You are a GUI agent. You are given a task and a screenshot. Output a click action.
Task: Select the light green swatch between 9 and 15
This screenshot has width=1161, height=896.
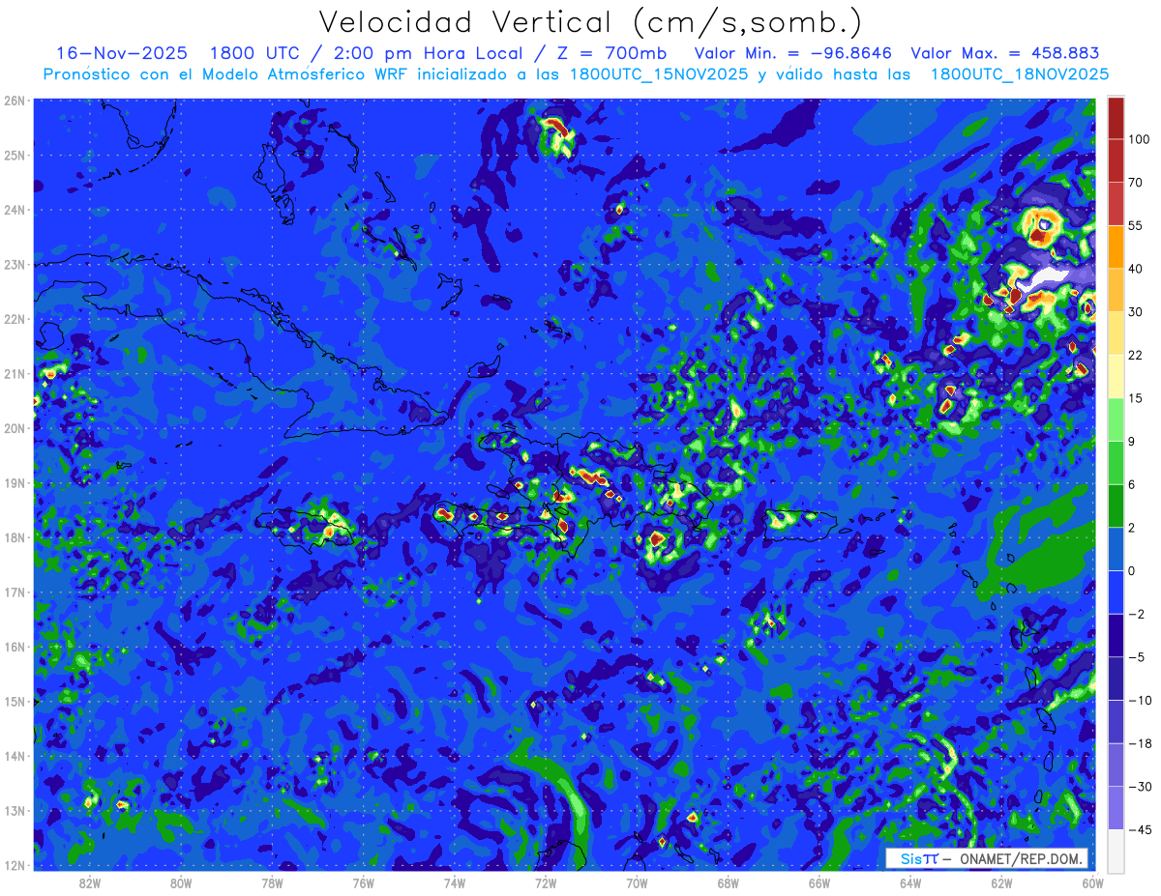(1116, 419)
